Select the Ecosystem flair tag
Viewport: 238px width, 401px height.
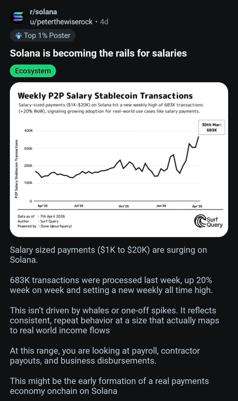click(x=33, y=71)
